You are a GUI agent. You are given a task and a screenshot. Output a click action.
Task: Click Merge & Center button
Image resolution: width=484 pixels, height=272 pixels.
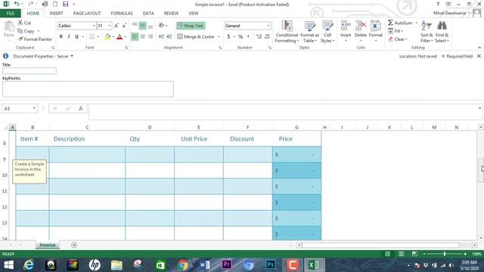[x=196, y=37]
